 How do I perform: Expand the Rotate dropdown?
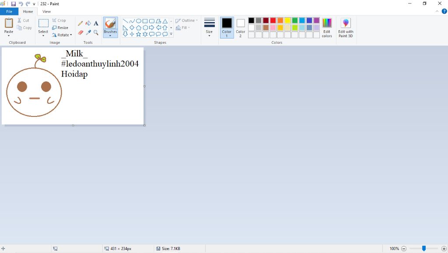(x=71, y=35)
